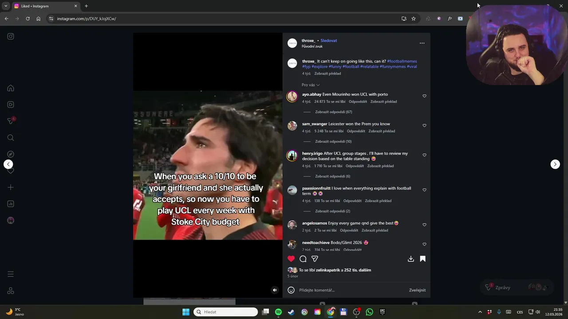Click taskbar Hledat search box
This screenshot has width=568, height=319.
pos(225,312)
